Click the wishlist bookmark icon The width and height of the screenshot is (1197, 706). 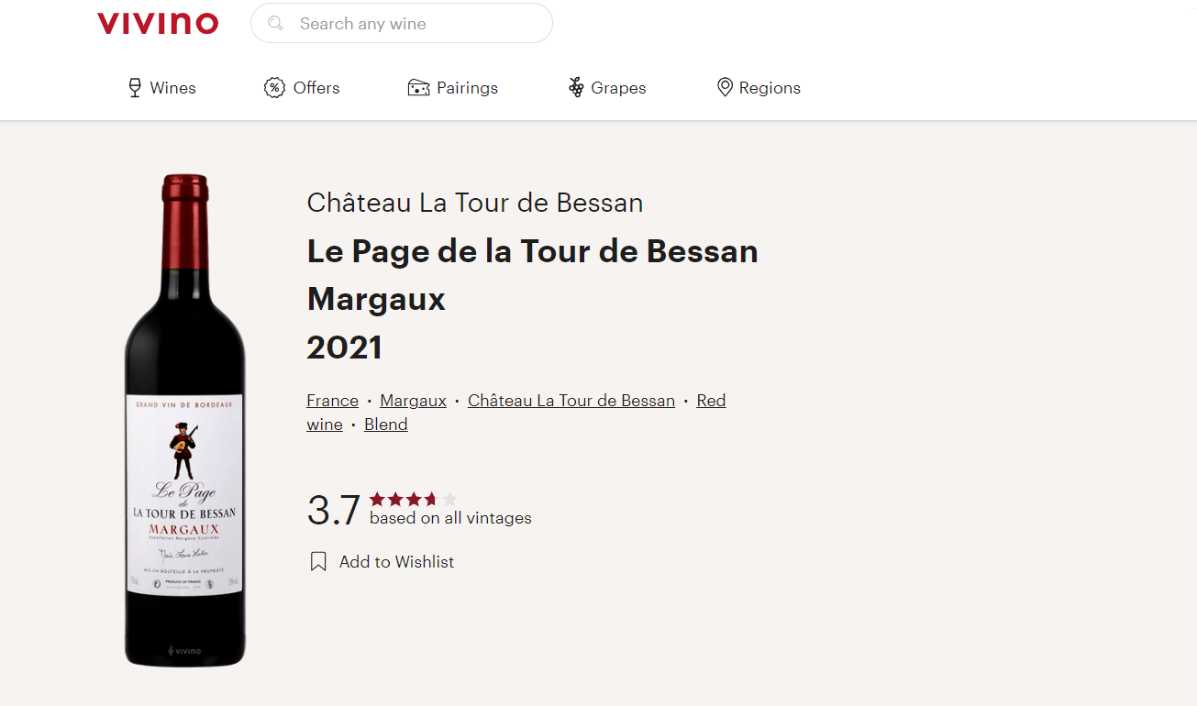click(318, 562)
